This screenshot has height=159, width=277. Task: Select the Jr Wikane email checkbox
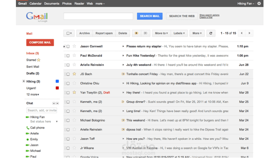tap(68, 148)
